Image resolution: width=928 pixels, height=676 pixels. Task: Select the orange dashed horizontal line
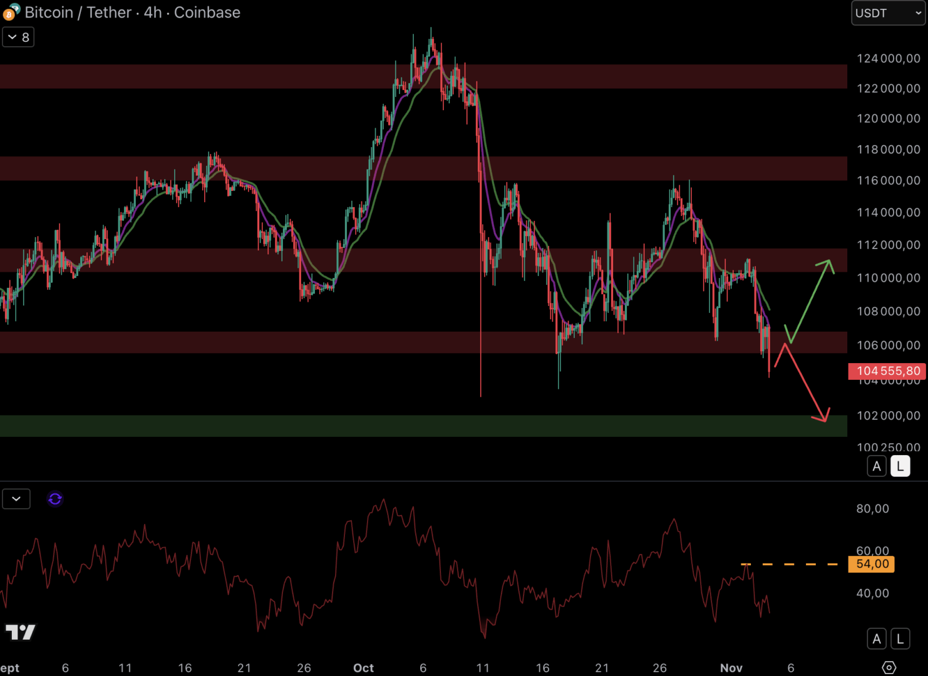(789, 565)
